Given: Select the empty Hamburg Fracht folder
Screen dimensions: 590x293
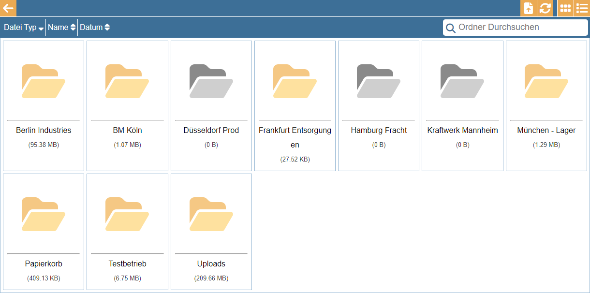Looking at the screenshot, I should coord(379,81).
